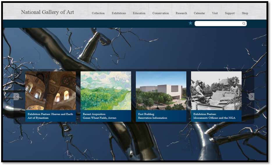The height and width of the screenshot is (166, 272).
Task: Open Monuments Officers black-and-white photo
Action: tap(216, 91)
